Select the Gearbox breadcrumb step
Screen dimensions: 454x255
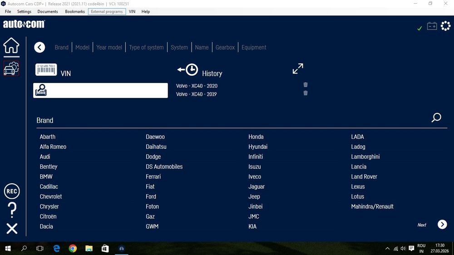(x=225, y=47)
